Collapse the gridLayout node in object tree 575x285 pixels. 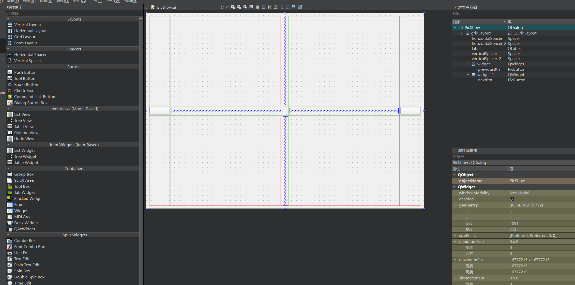[462, 33]
